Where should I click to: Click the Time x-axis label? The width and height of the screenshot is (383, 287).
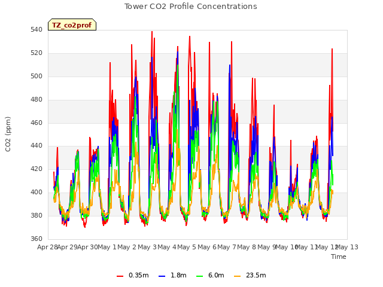[x=339, y=257]
